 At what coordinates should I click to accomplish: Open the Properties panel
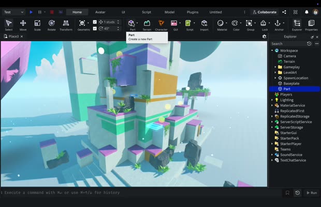click(x=311, y=25)
